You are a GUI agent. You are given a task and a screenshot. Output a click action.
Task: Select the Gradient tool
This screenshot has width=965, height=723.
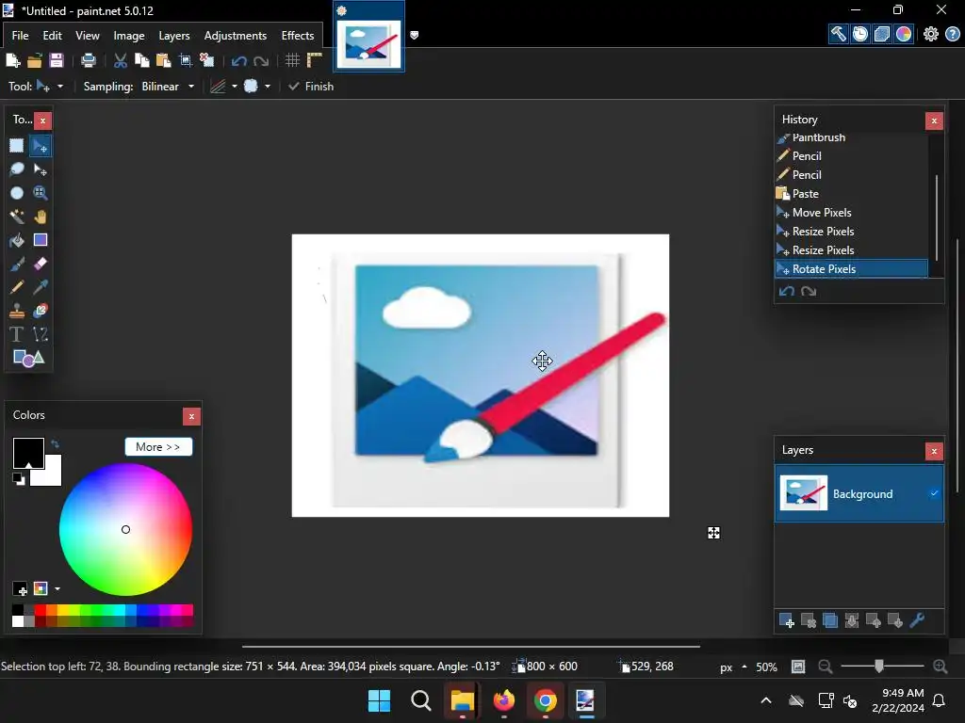tap(40, 240)
